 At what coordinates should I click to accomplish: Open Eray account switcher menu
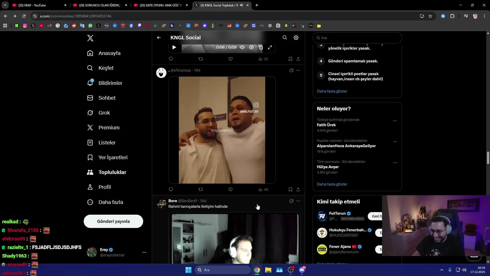(x=117, y=252)
